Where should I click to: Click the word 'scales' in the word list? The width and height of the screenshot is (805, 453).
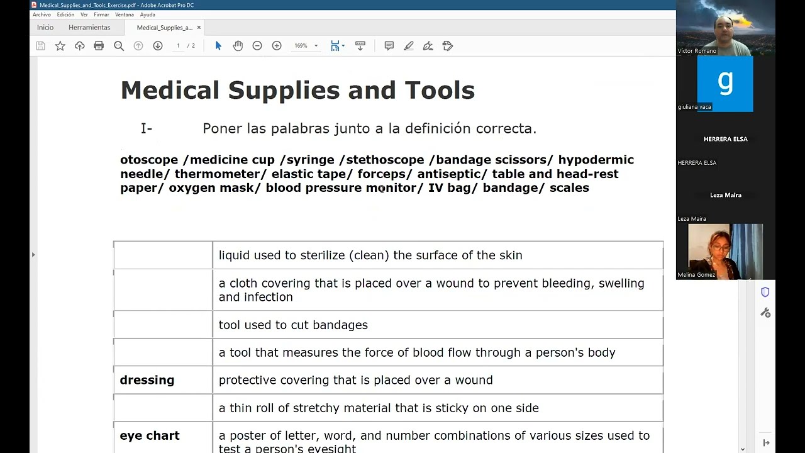569,187
